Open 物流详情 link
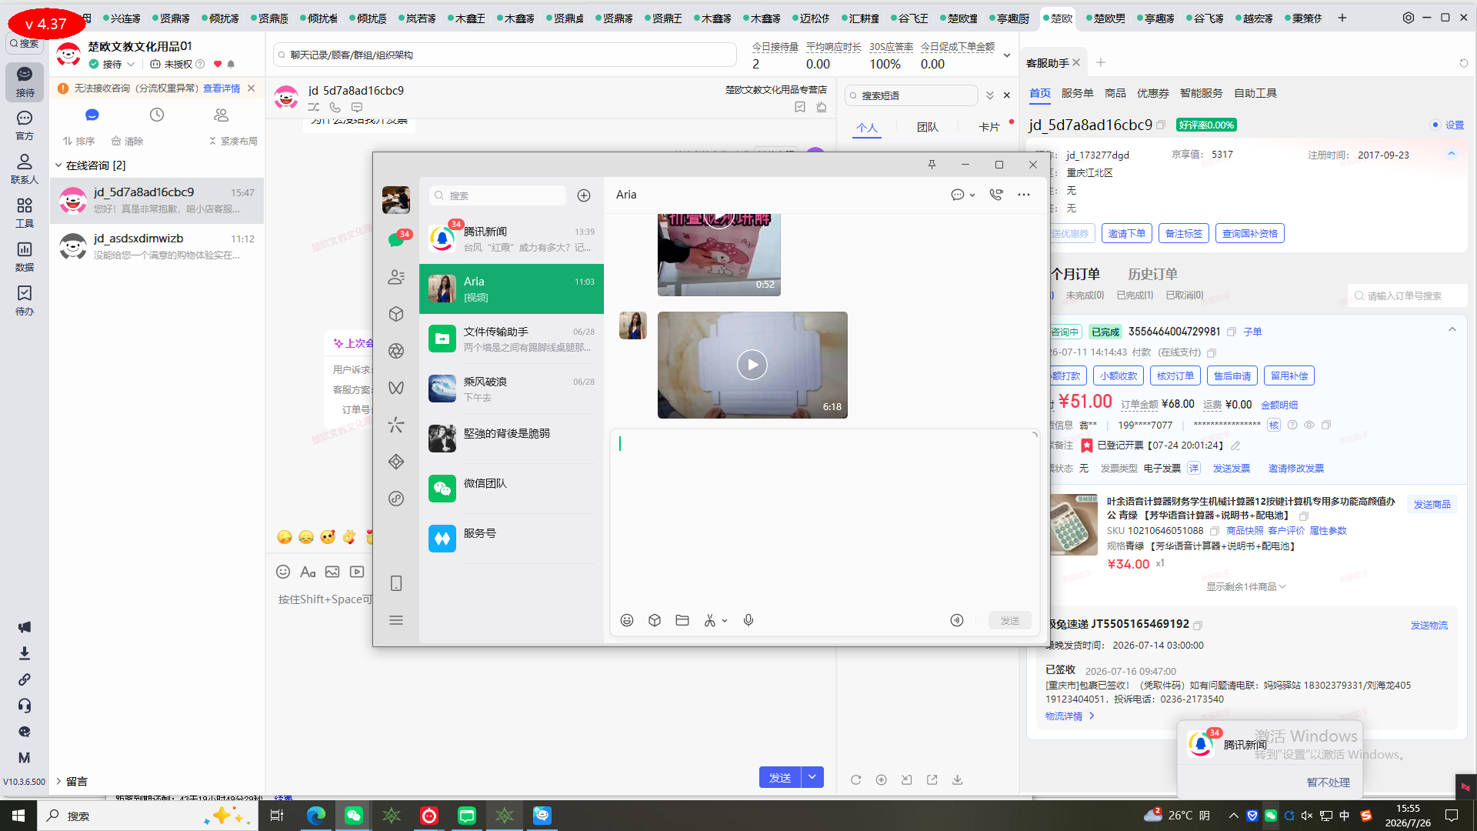This screenshot has height=831, width=1477. [x=1069, y=716]
